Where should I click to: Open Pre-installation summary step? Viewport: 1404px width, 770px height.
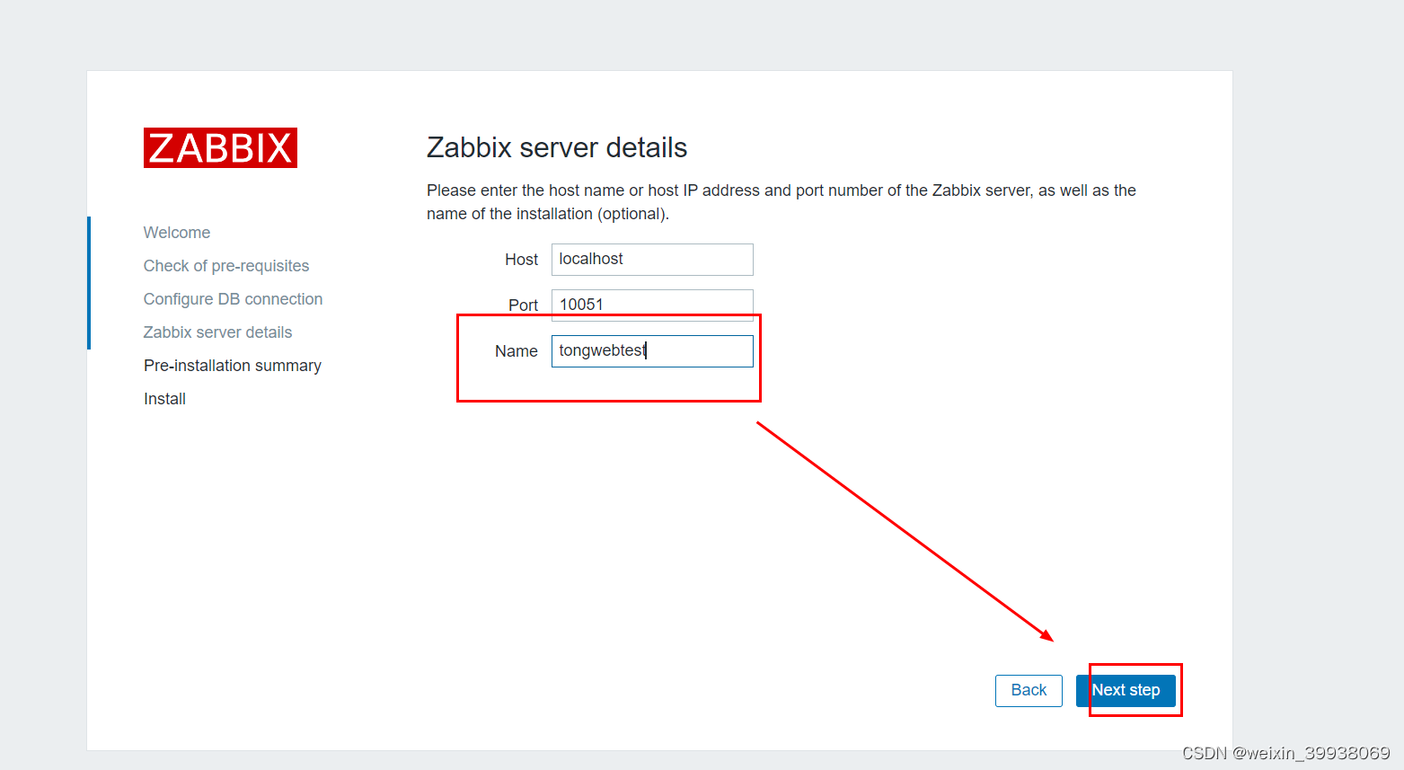tap(233, 366)
